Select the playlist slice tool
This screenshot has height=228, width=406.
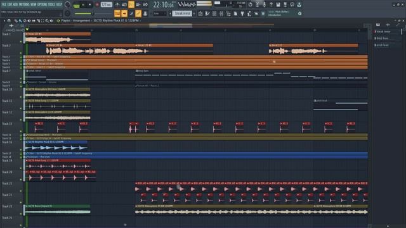click(x=38, y=21)
